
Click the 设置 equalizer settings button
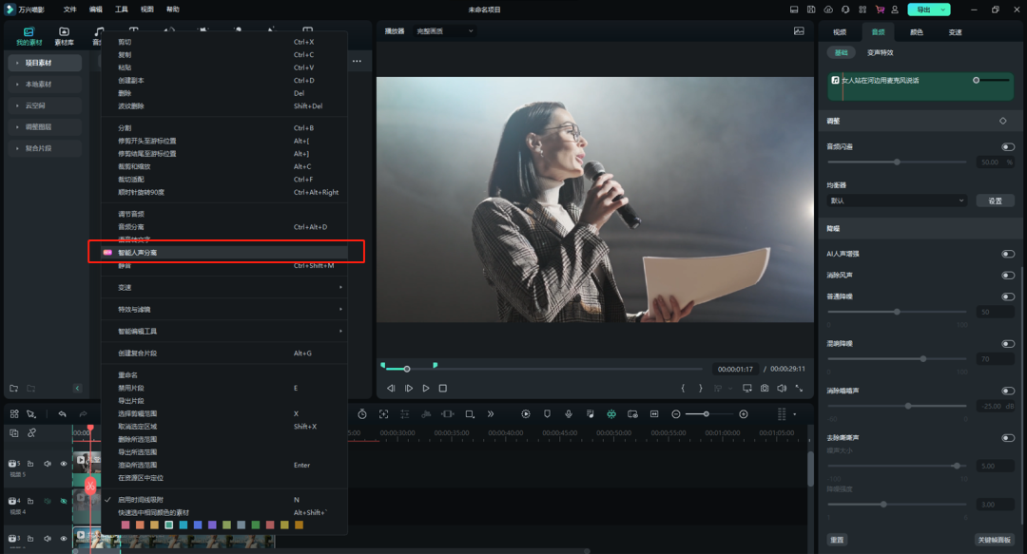(x=996, y=201)
